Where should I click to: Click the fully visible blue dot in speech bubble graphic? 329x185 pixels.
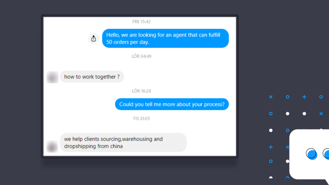312,154
